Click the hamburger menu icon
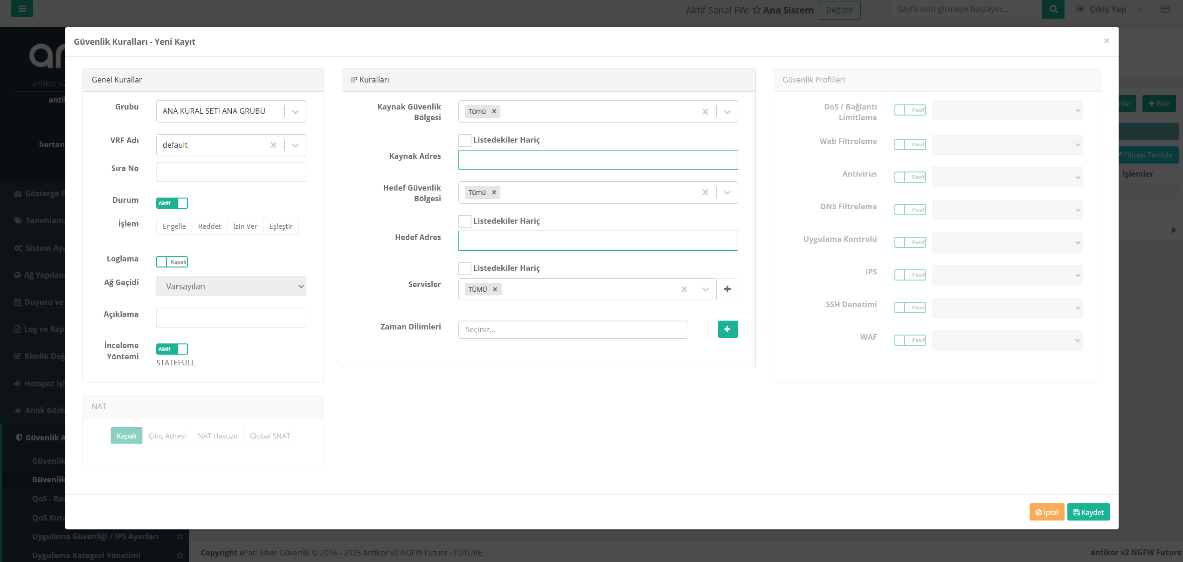 click(22, 9)
